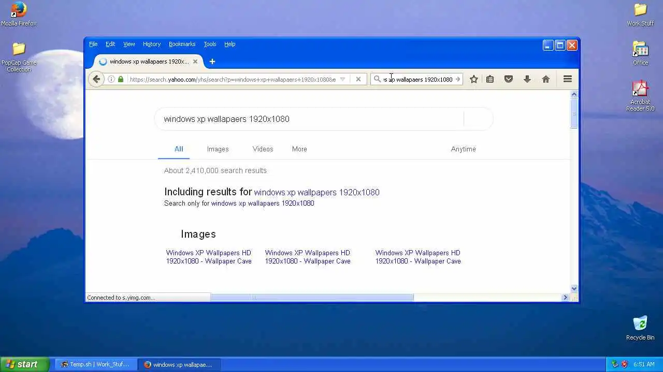663x372 pixels.
Task: Open a new tab with the plus button
Action: (x=212, y=61)
